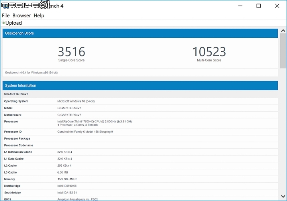Viewport: 287px width, 201px height.
Task: Click GenuineIntel Family 6 Model 158 text
Action: (x=85, y=132)
